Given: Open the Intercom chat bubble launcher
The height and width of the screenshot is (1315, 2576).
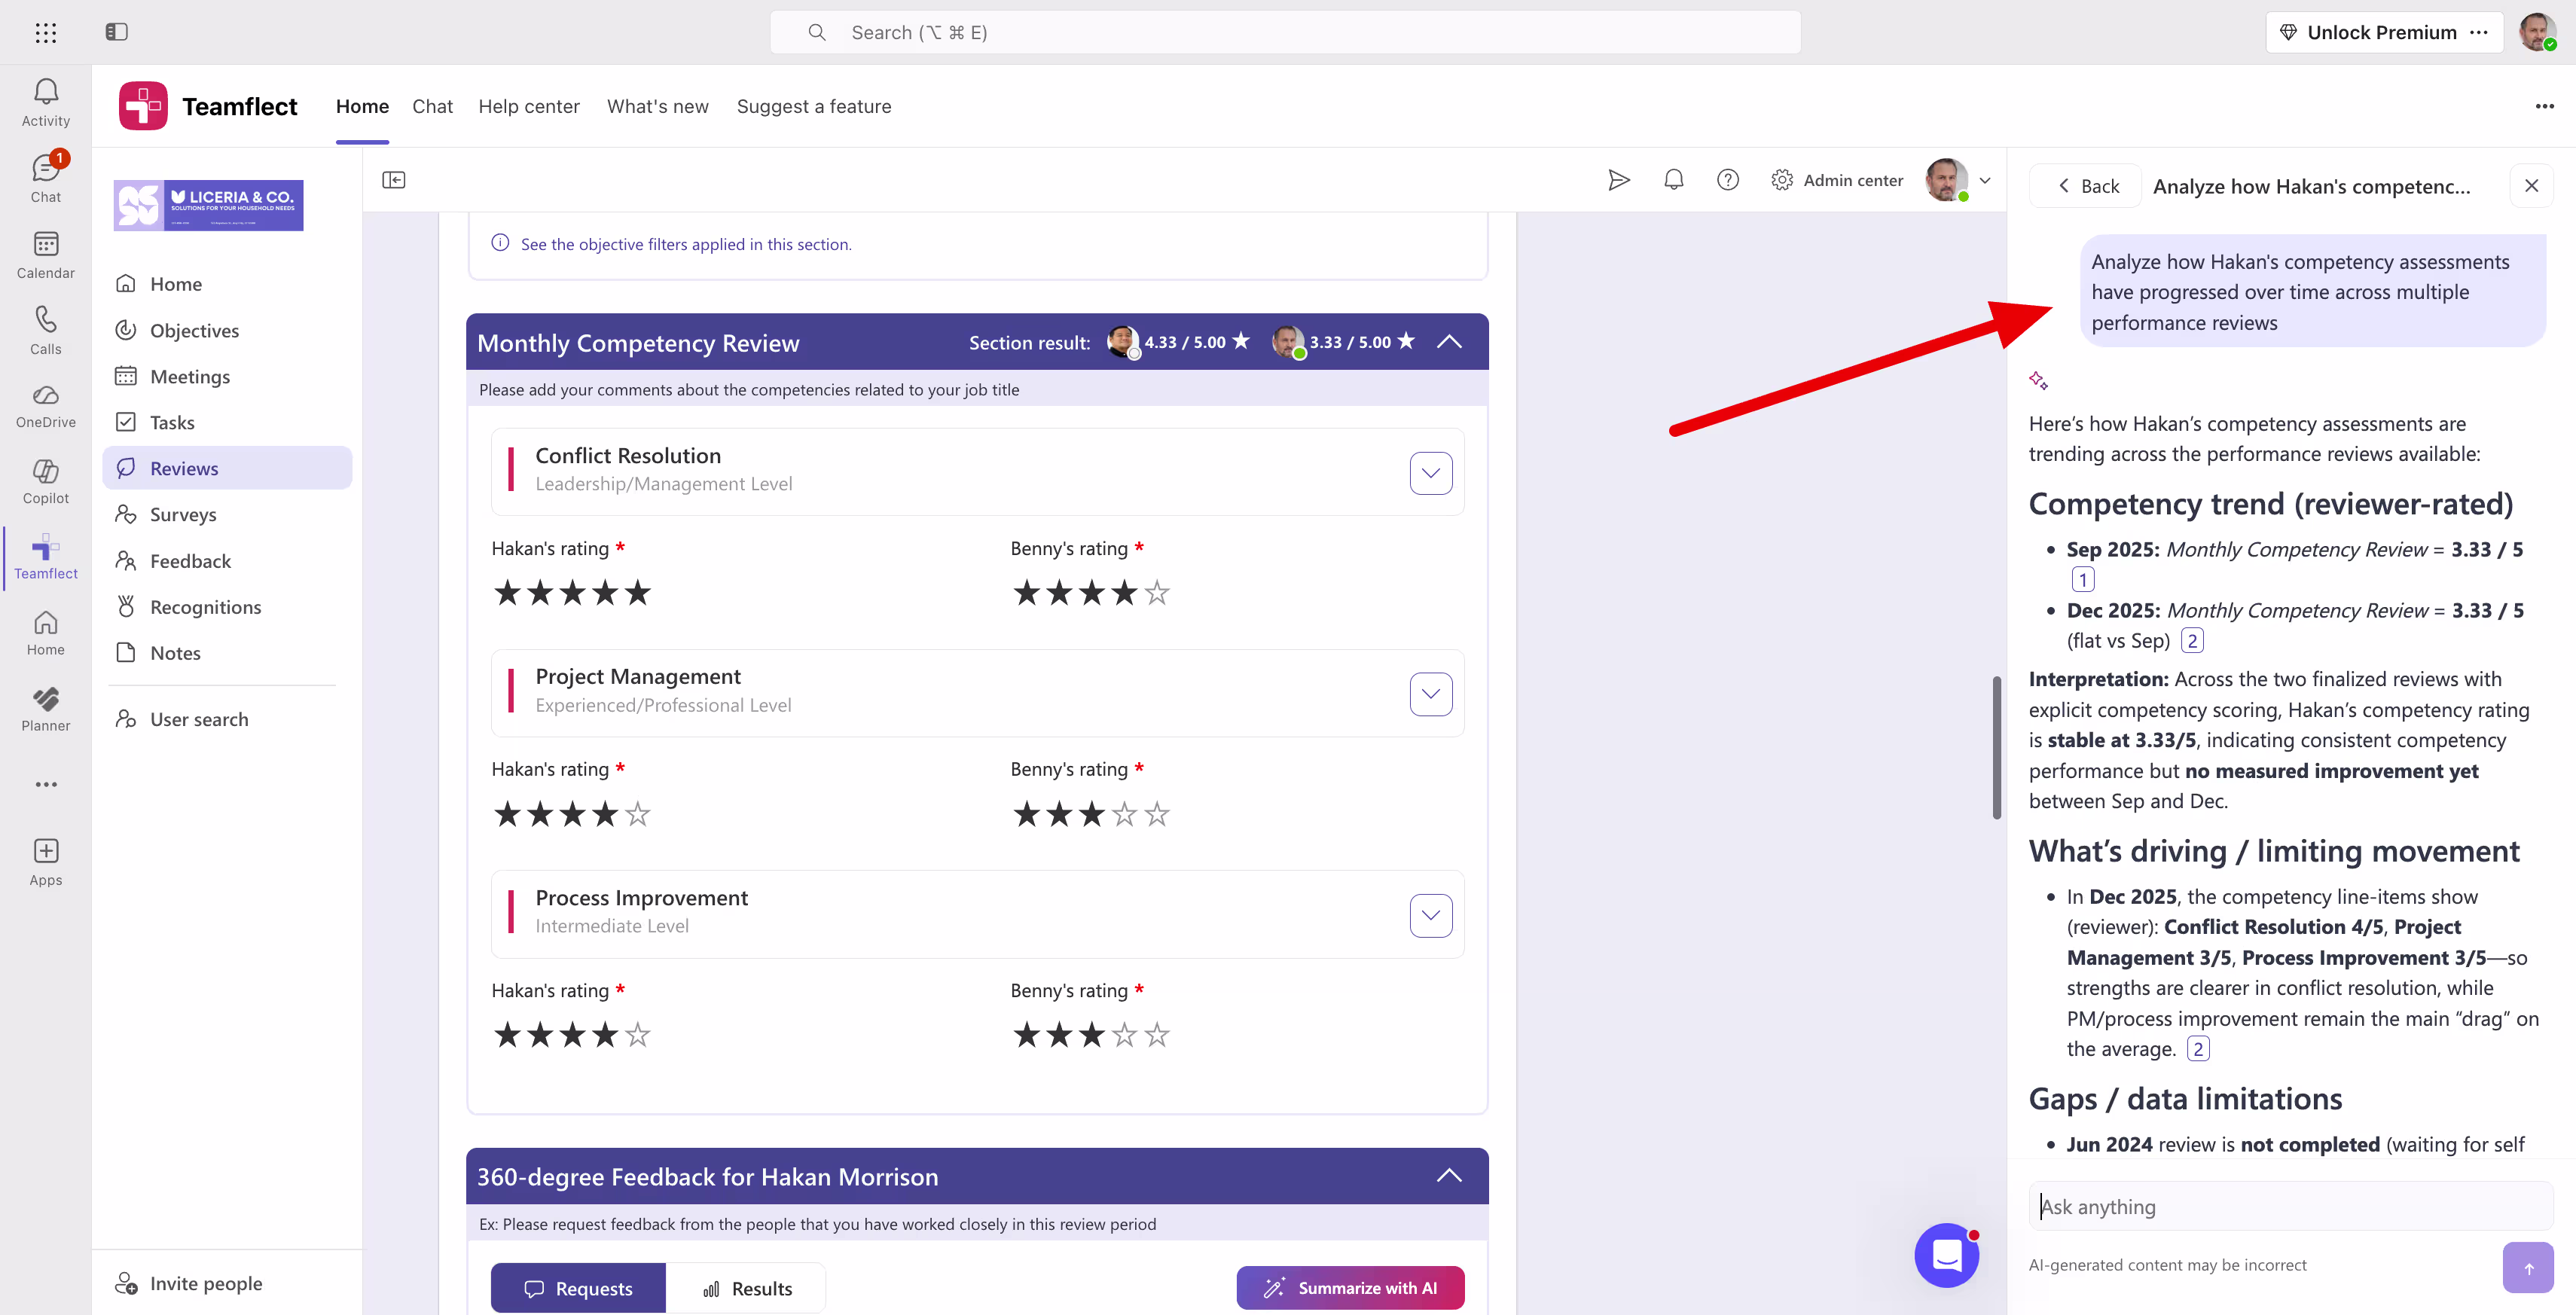Looking at the screenshot, I should (x=1947, y=1255).
